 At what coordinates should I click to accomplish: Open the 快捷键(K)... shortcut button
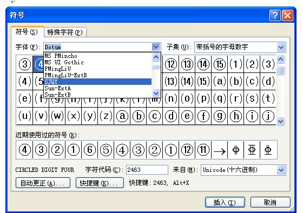(x=100, y=183)
